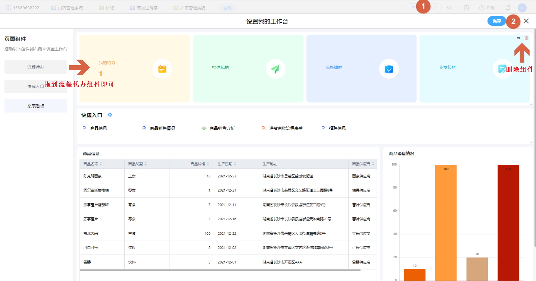Click the 抄送我的 paper plane icon
Image resolution: width=536 pixels, height=281 pixels.
[275, 69]
